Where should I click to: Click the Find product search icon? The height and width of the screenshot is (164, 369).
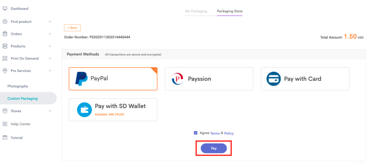tap(5, 22)
